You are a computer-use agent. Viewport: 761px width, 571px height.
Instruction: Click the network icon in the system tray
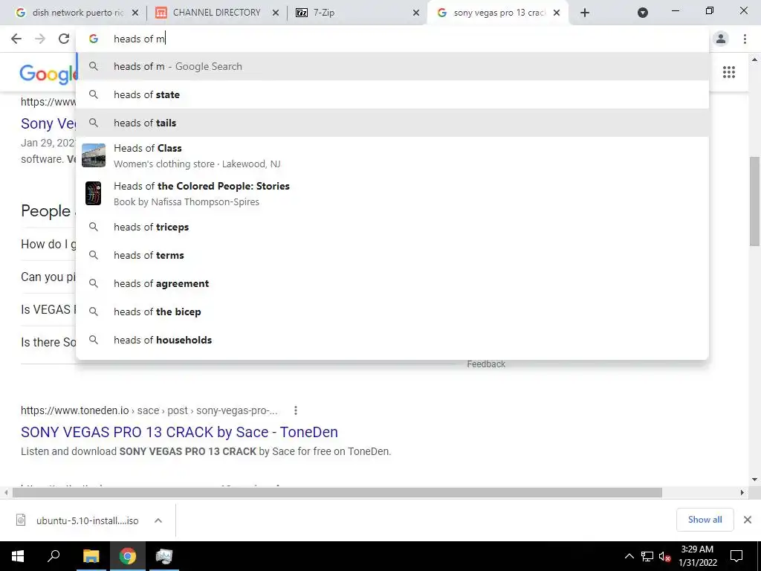(647, 556)
